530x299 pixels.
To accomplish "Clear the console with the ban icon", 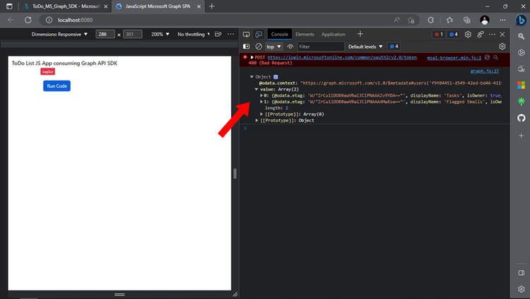I will tap(259, 47).
